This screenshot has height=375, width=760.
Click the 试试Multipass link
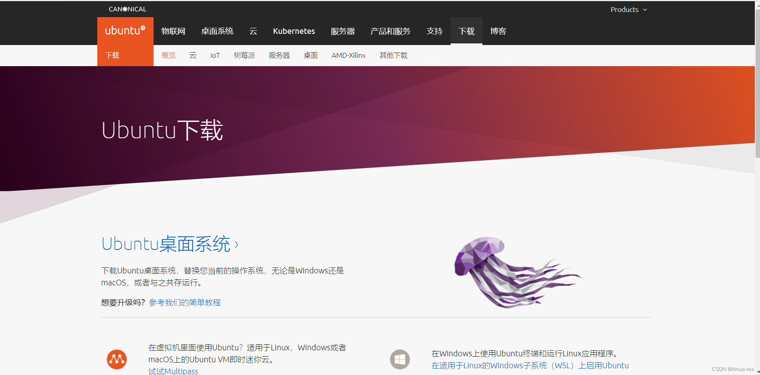(173, 371)
